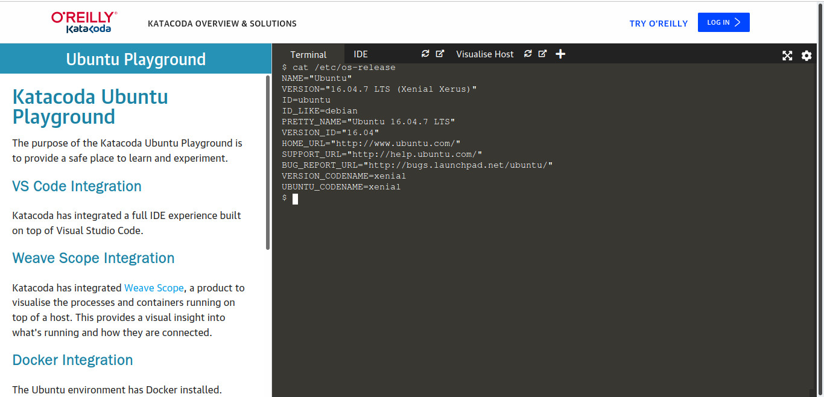Click the ID=ubuntu output line
This screenshot has height=397, width=824.
(x=306, y=100)
